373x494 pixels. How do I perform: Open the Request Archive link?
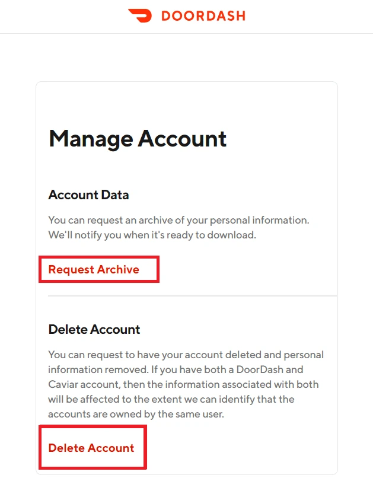pos(94,269)
